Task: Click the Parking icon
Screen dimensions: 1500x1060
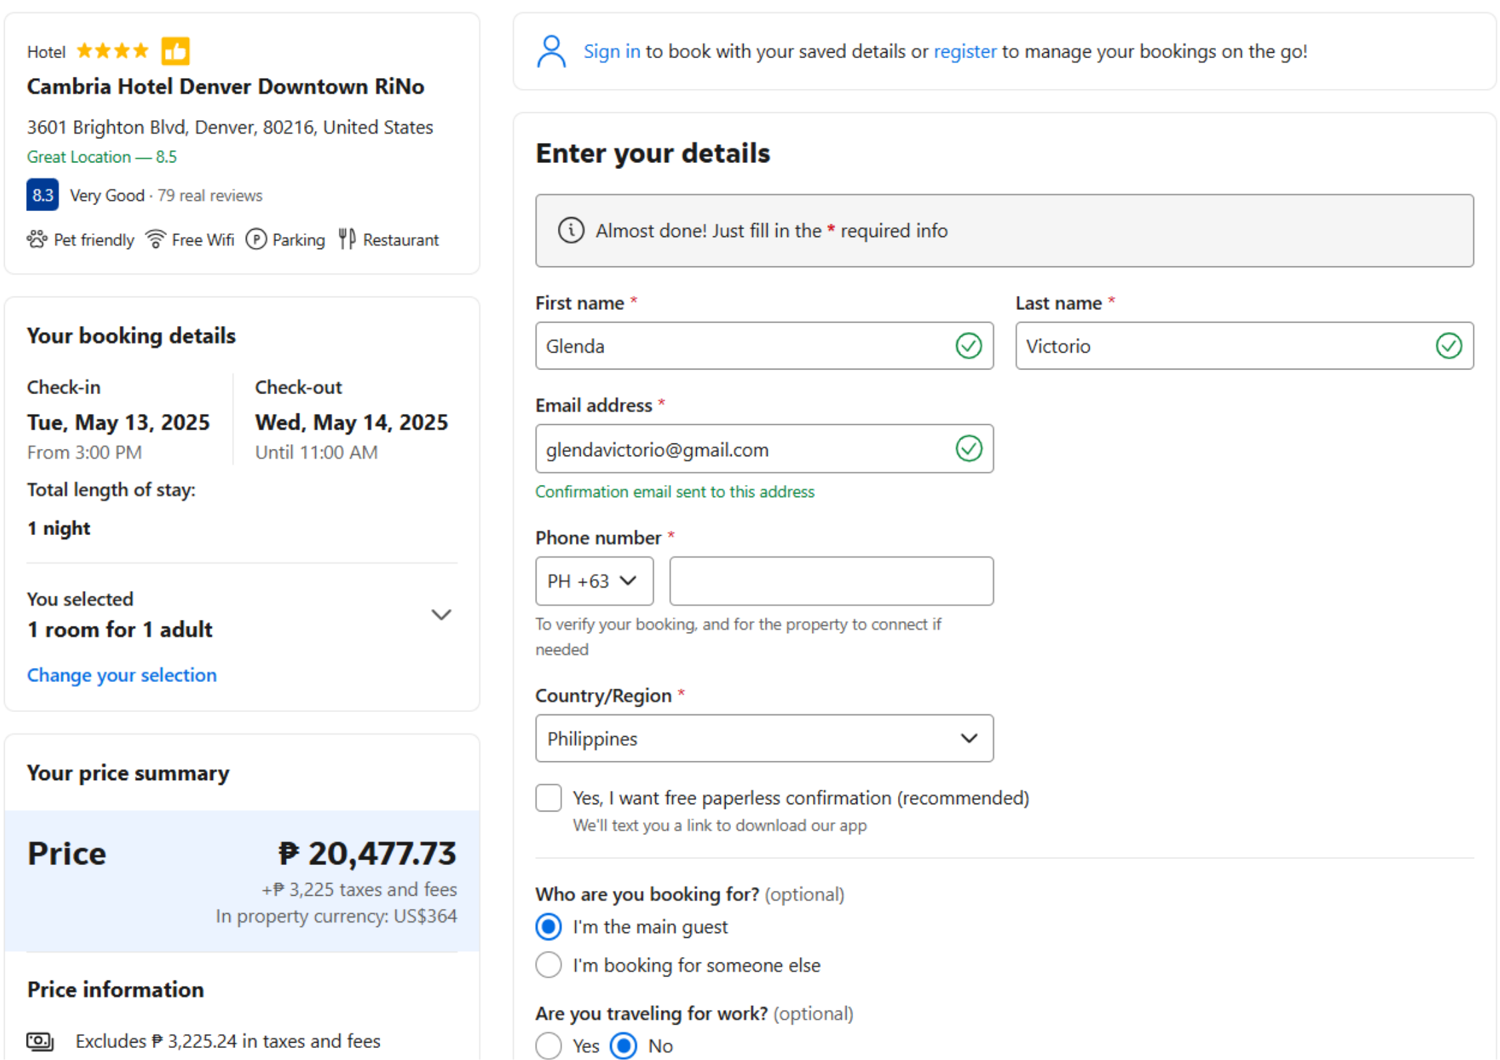Action: tap(256, 239)
